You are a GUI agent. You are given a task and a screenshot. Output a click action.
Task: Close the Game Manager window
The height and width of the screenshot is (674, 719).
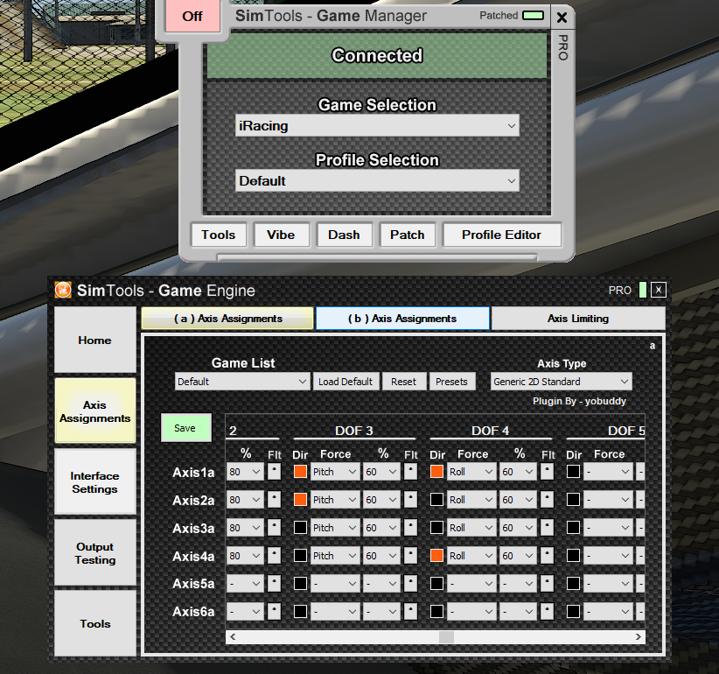(562, 18)
